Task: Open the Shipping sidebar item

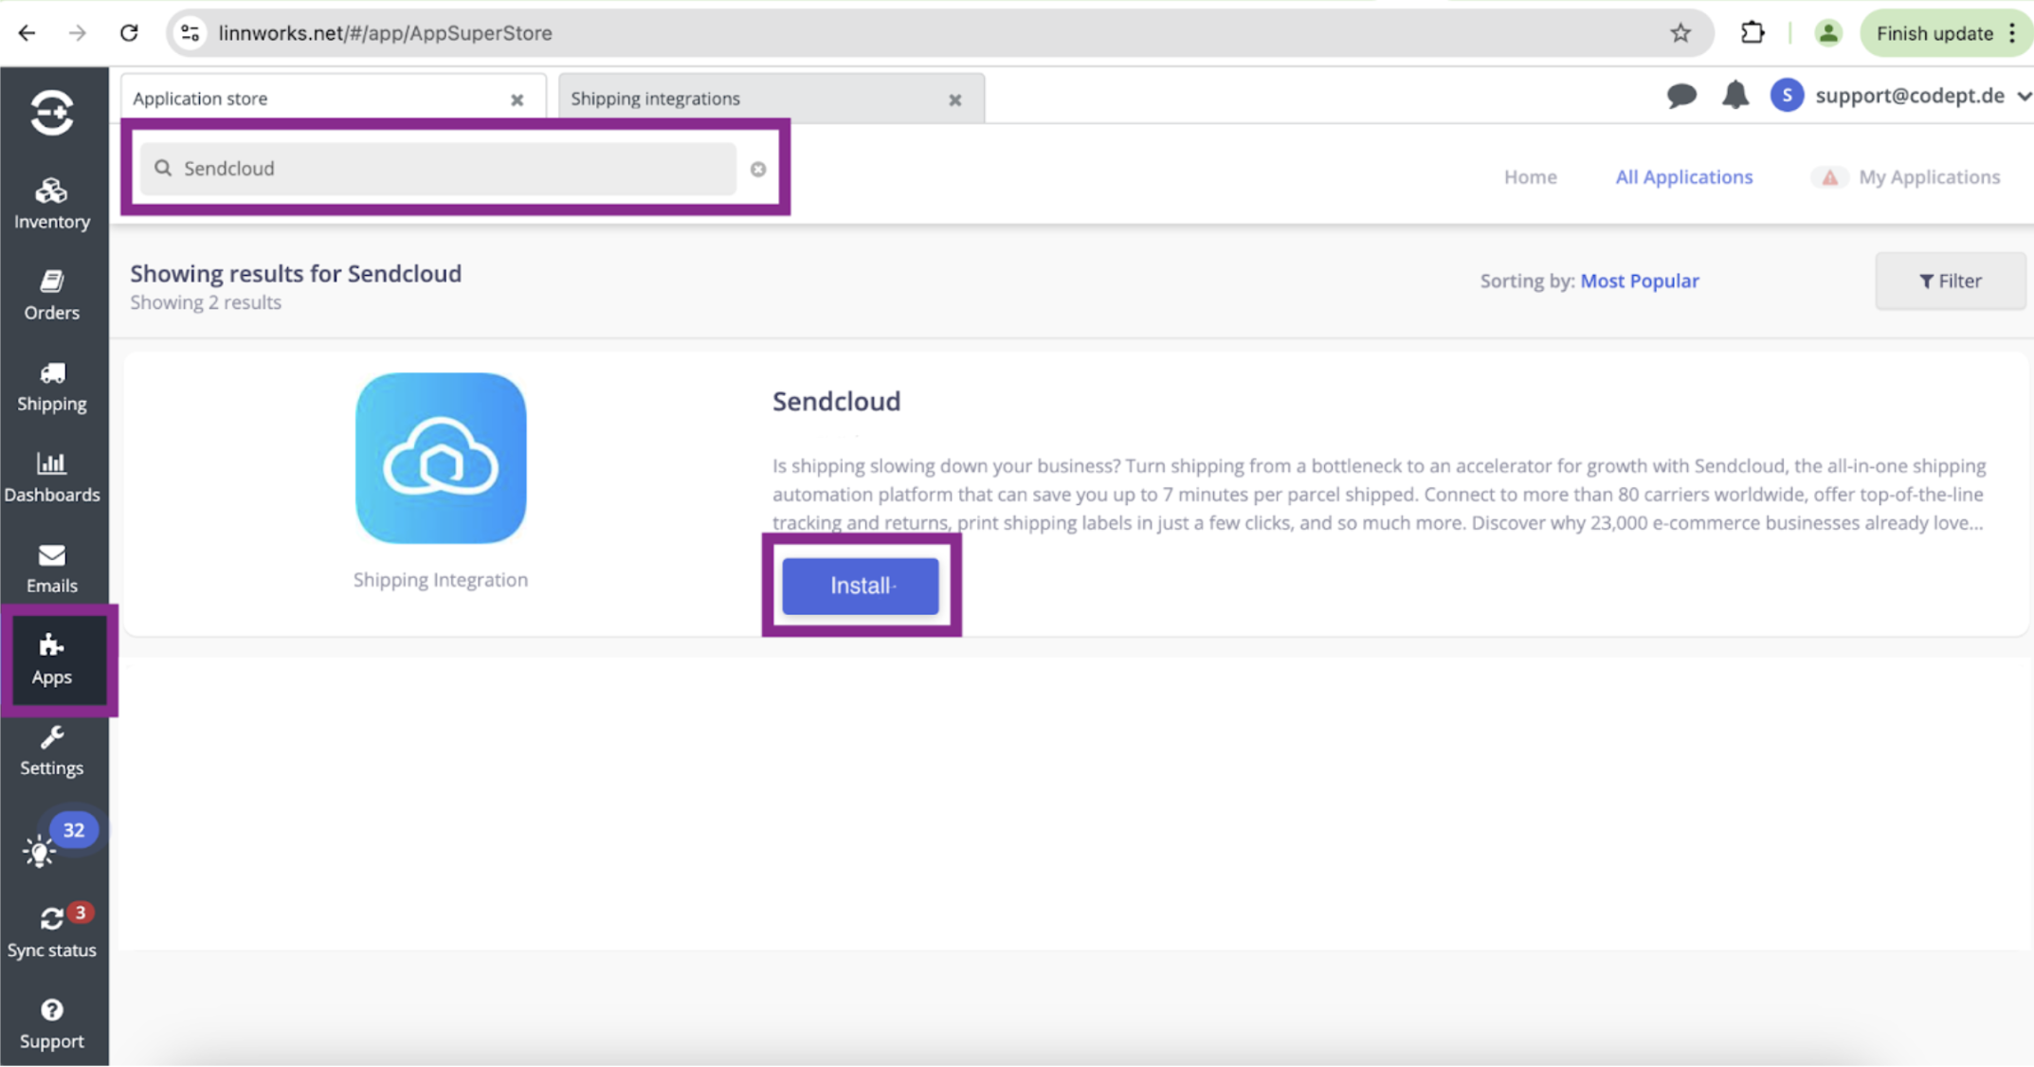Action: point(52,386)
